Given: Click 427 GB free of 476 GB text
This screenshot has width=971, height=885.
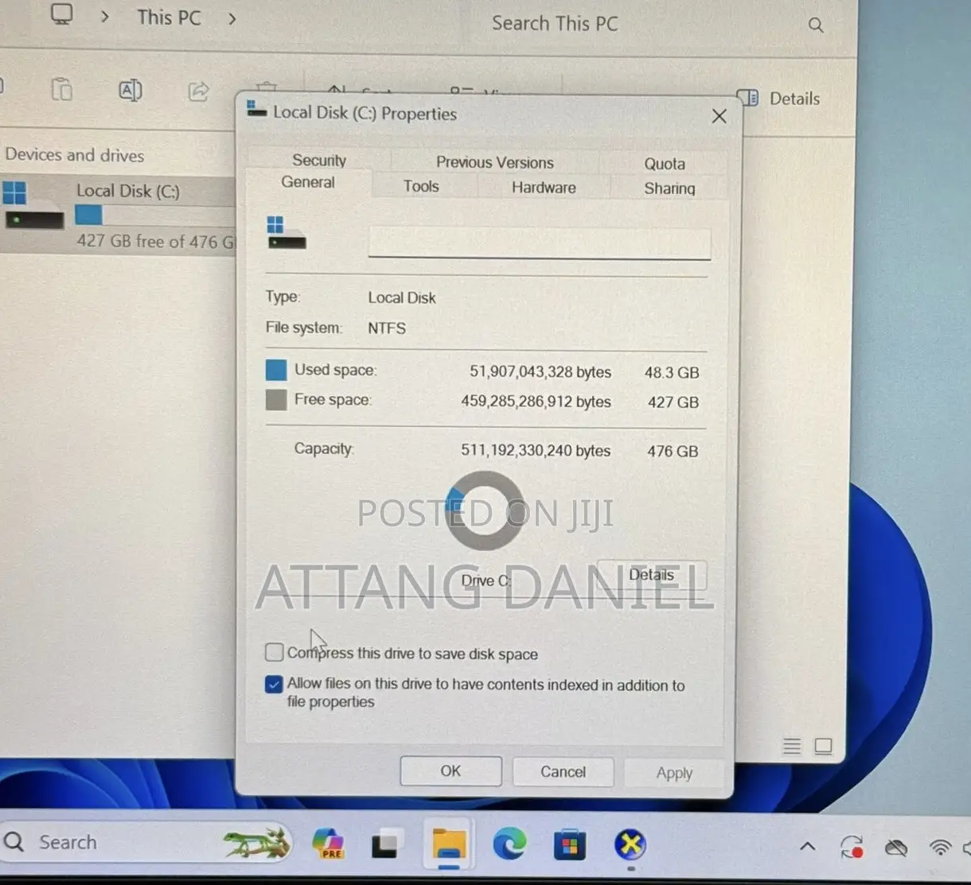Looking at the screenshot, I should click(x=156, y=241).
